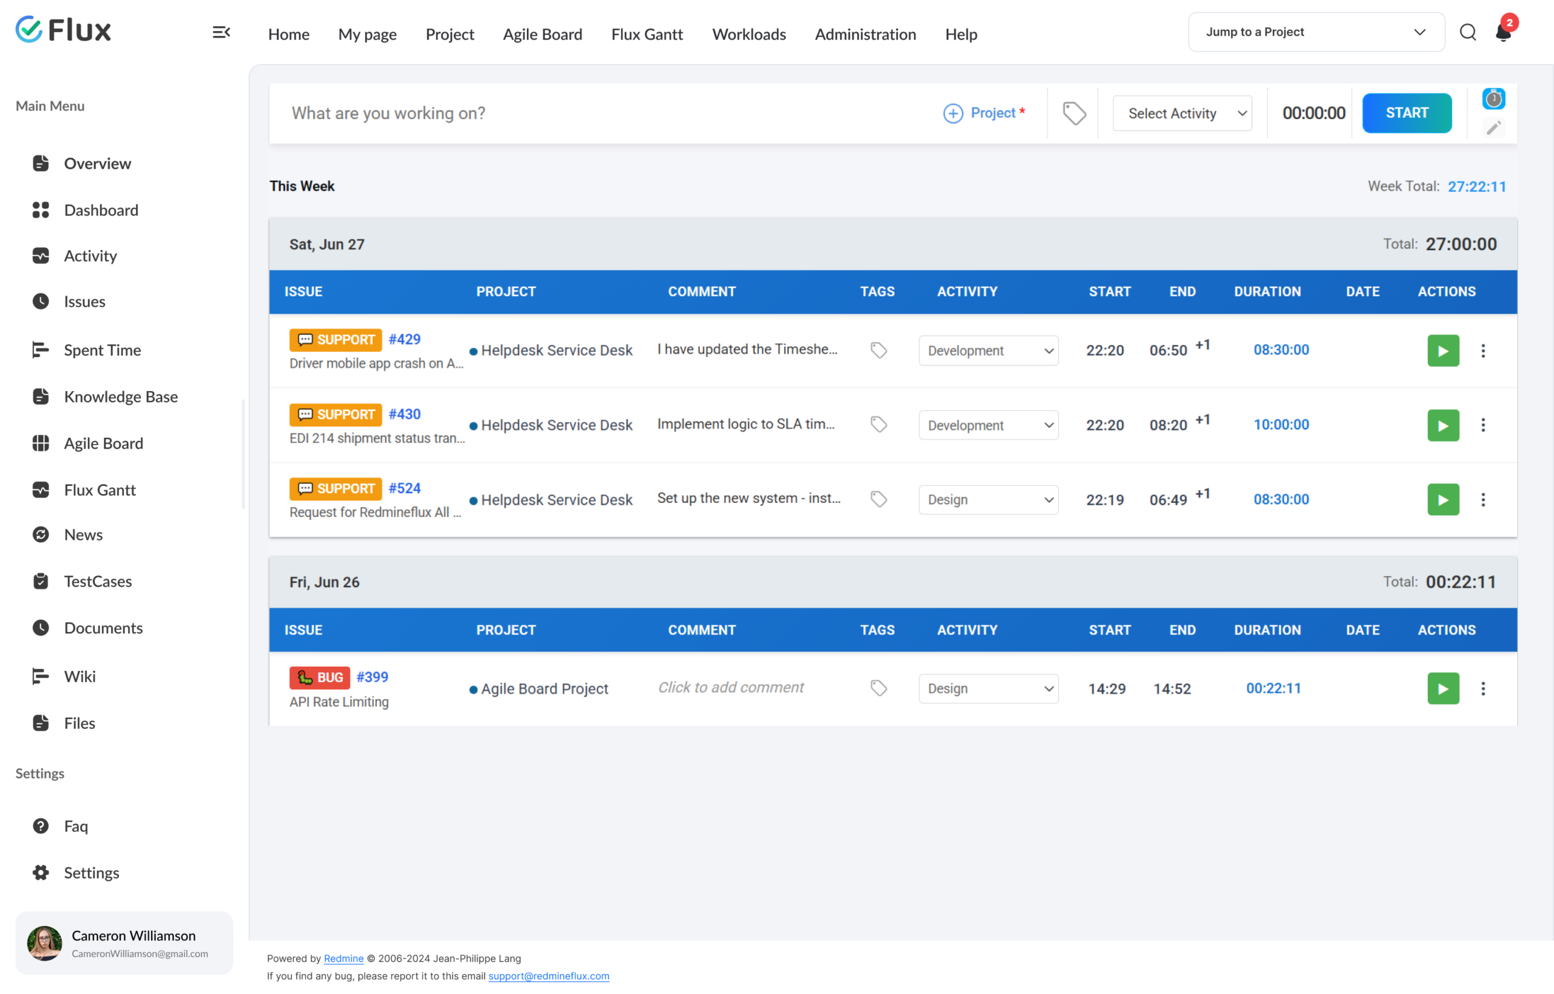Open Knowledge Base in the sidebar
This screenshot has height=994, width=1554.
tap(121, 397)
